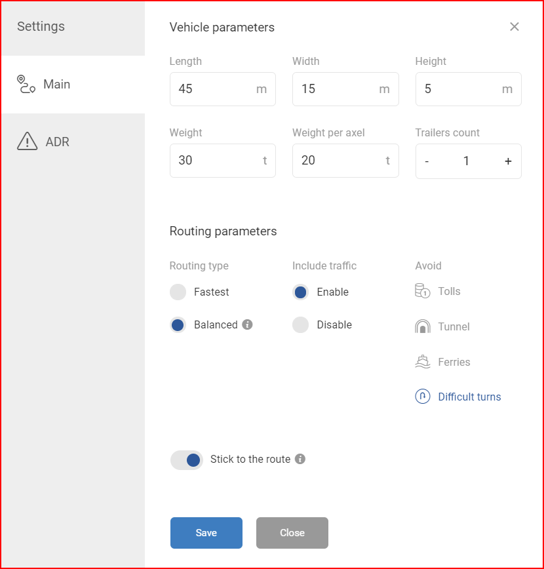Click the info icon beside Stick to the route
Viewport: 544px width, 569px height.
pos(300,459)
